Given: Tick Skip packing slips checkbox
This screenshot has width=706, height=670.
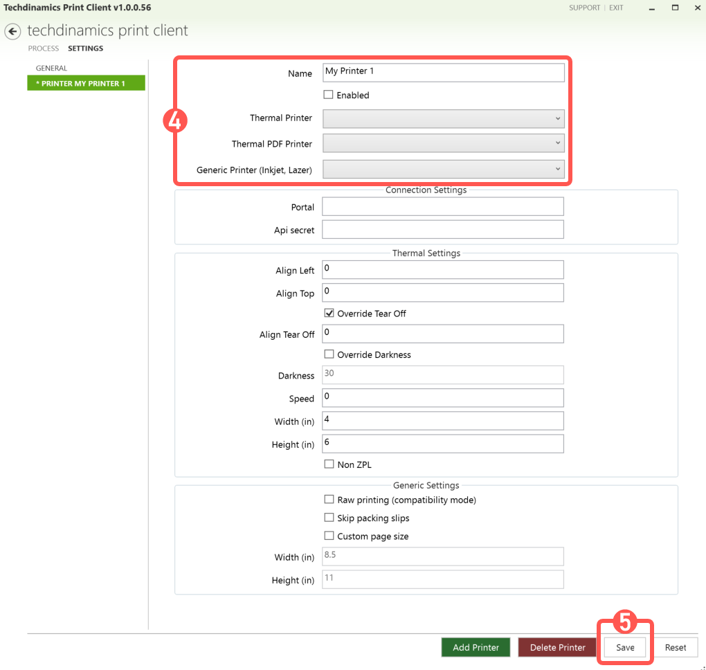Looking at the screenshot, I should coord(329,517).
